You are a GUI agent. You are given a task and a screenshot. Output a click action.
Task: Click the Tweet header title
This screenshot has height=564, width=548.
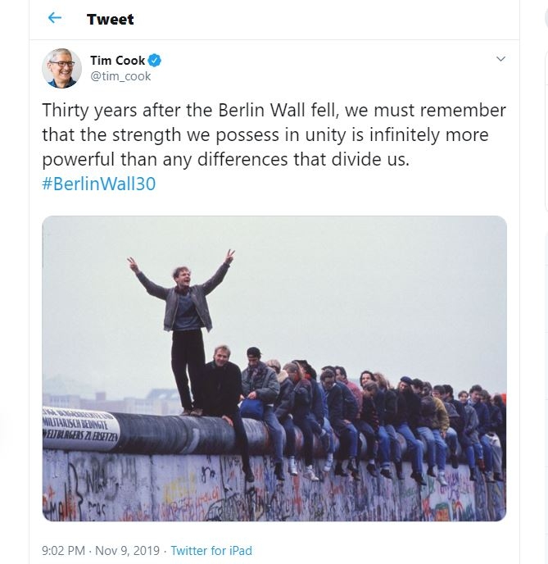point(111,19)
